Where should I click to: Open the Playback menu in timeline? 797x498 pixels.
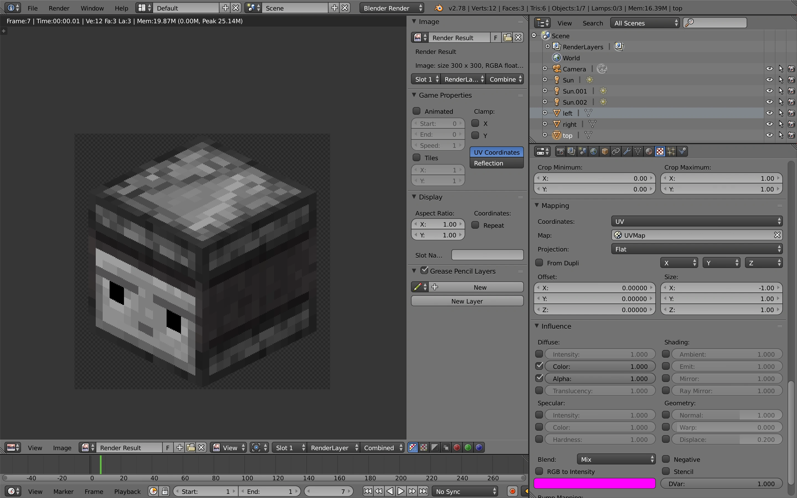click(x=127, y=491)
